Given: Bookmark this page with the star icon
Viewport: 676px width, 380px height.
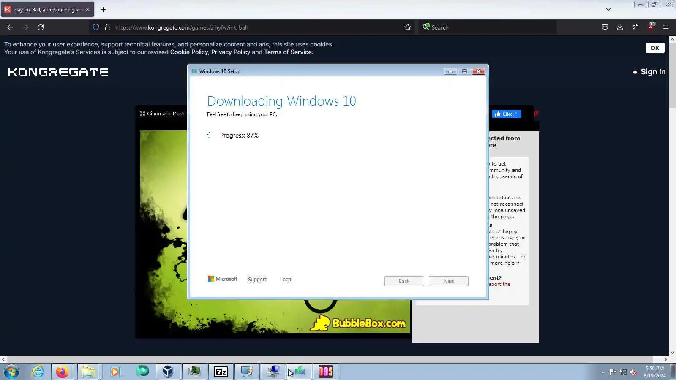Looking at the screenshot, I should tap(408, 27).
